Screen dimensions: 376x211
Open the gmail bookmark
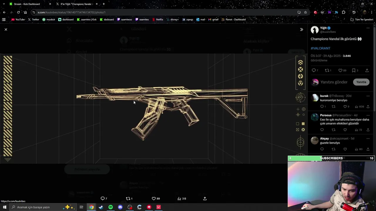pyautogui.click(x=213, y=20)
